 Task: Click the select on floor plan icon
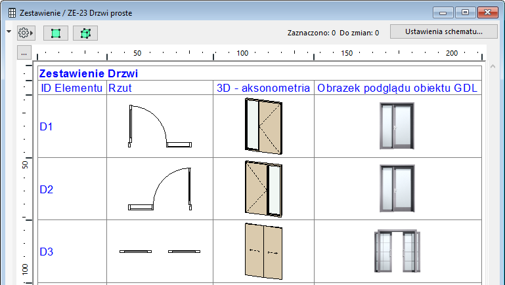(56, 33)
